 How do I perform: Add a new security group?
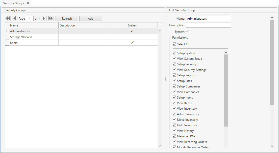click(90, 18)
